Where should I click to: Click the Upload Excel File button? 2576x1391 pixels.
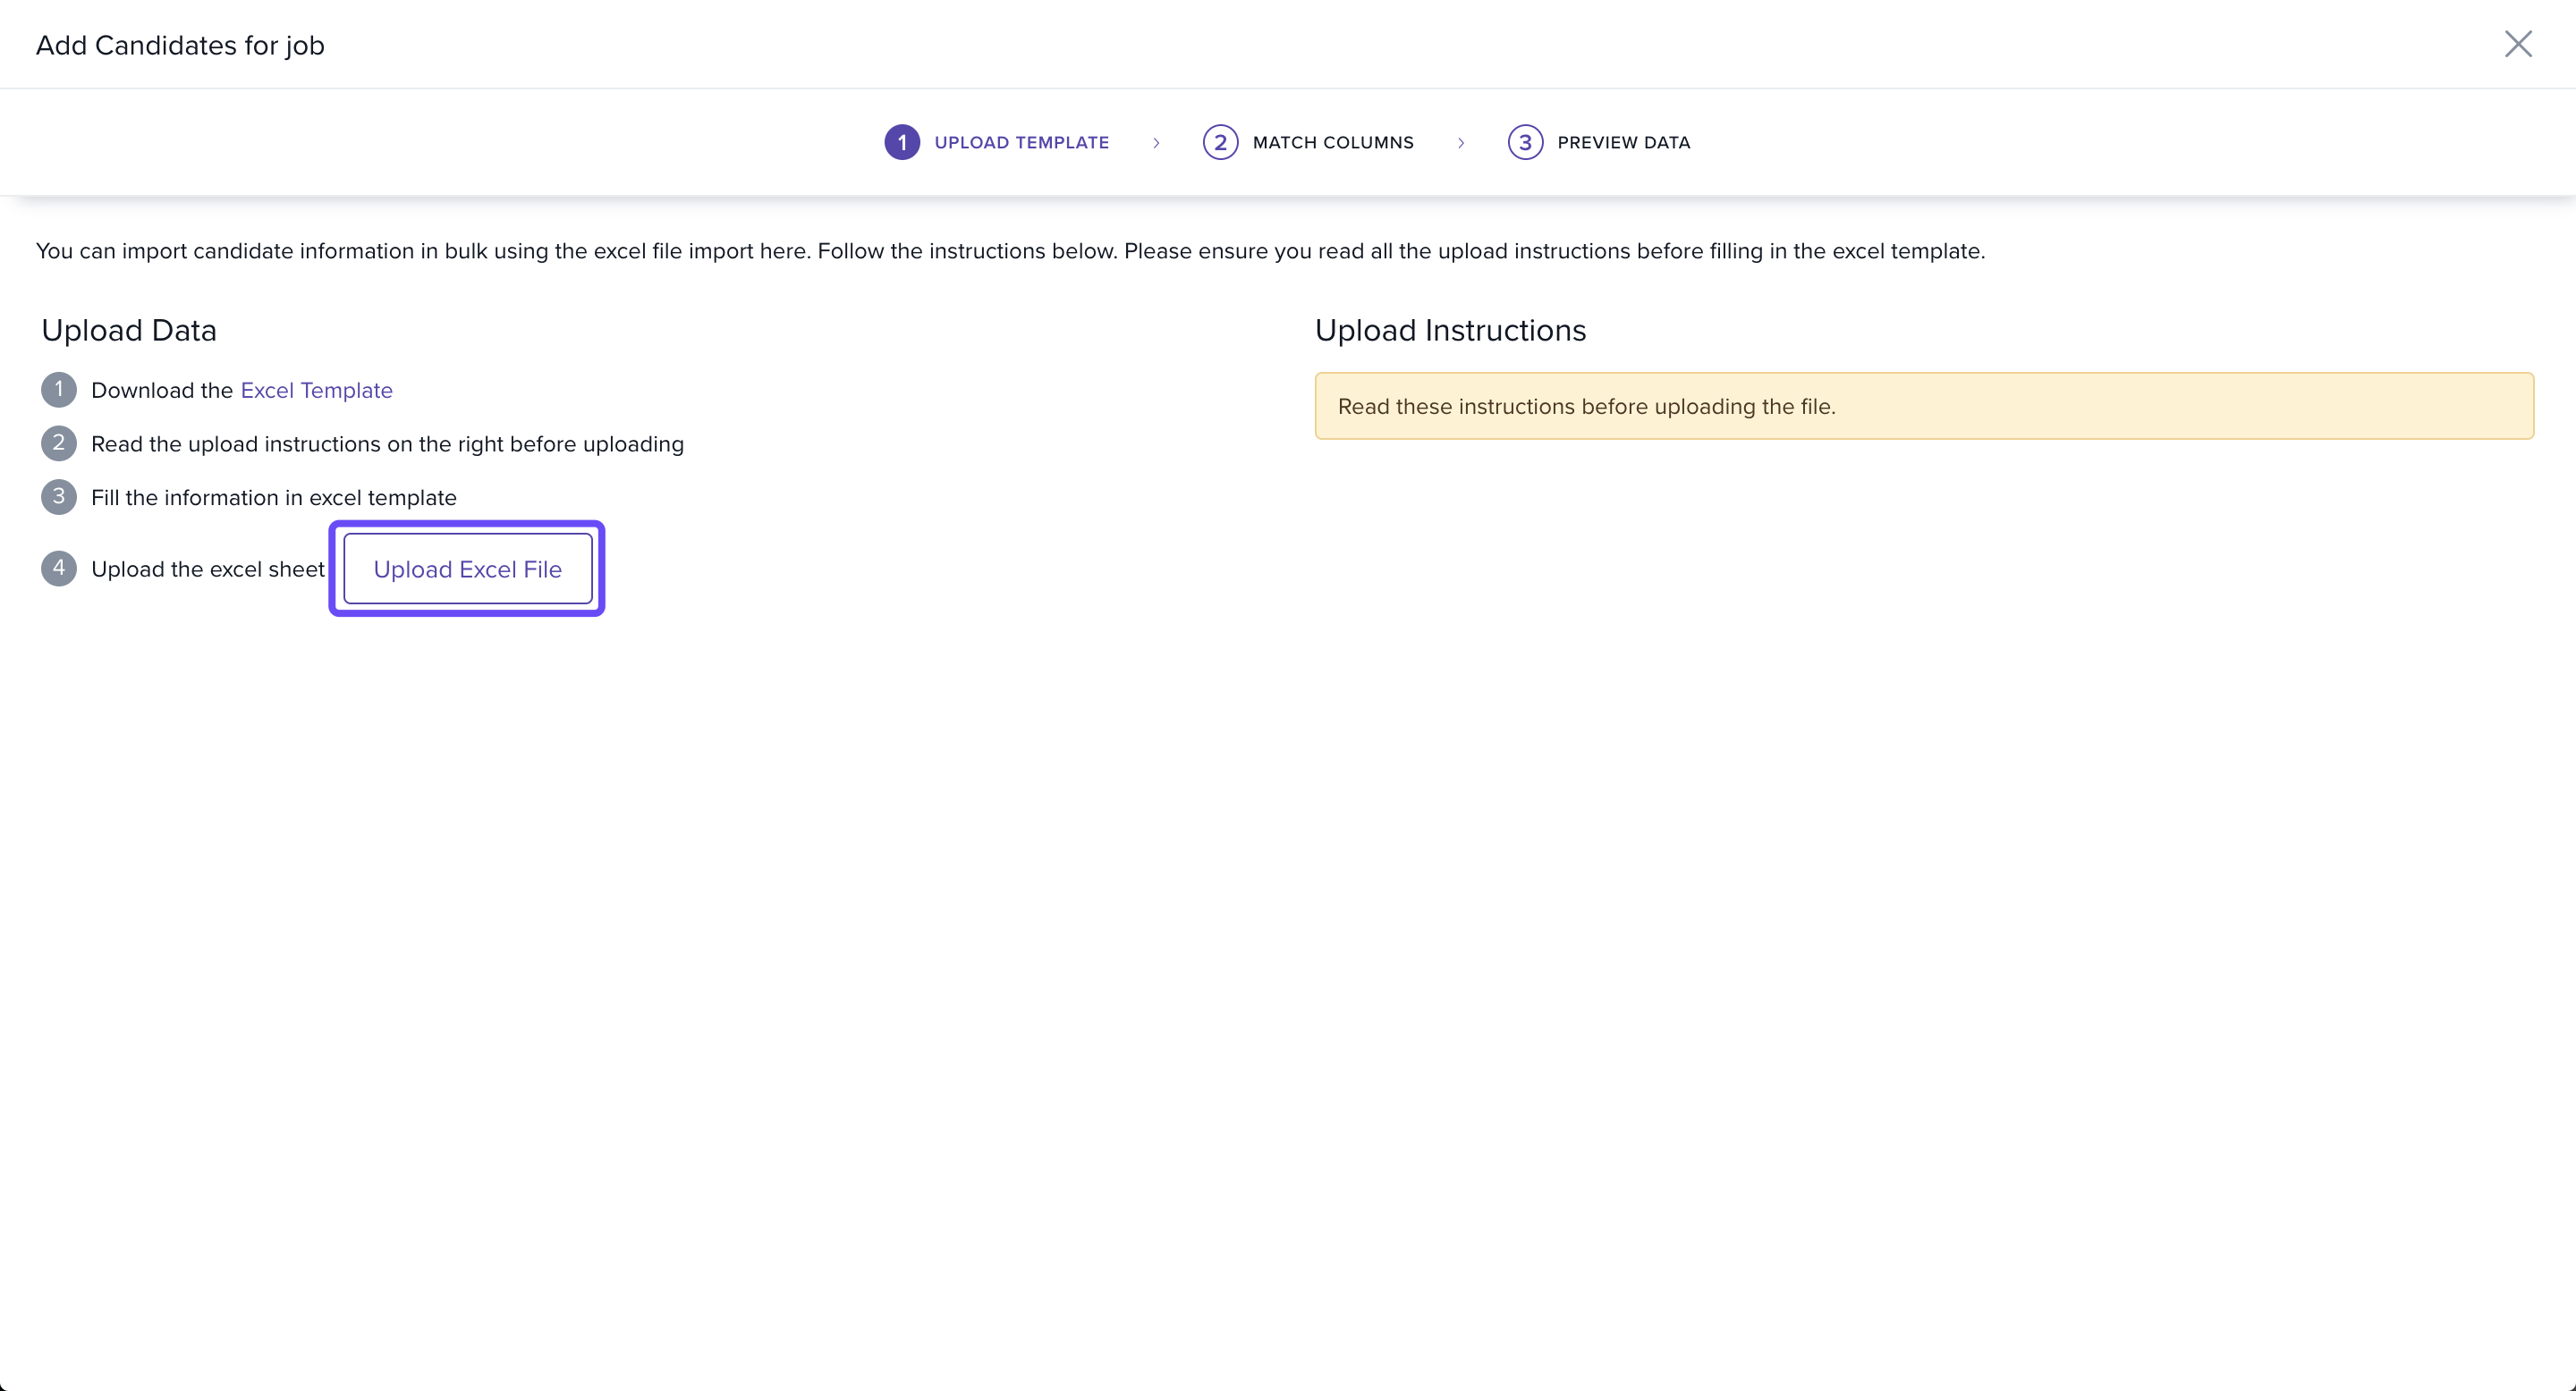pos(467,569)
